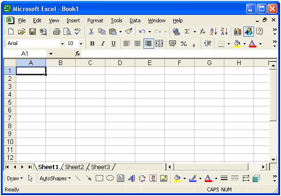
Task: Insert WordArt from Drawing toolbar
Action: tap(131, 178)
